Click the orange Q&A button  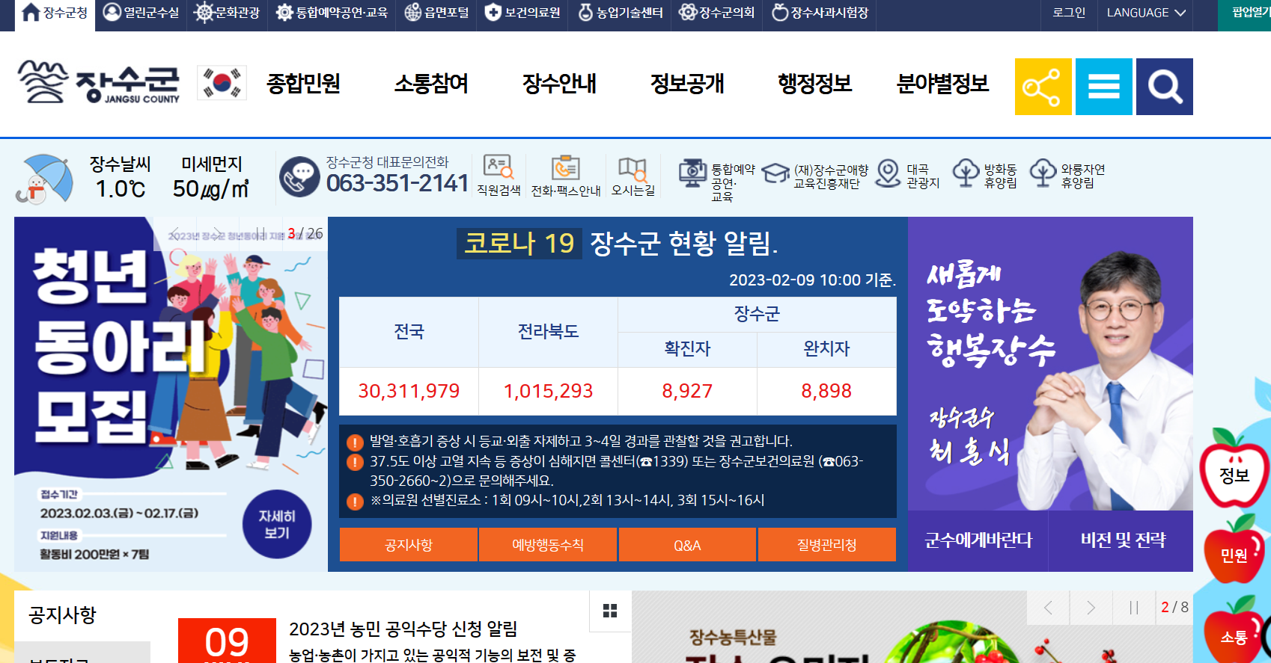(x=687, y=545)
